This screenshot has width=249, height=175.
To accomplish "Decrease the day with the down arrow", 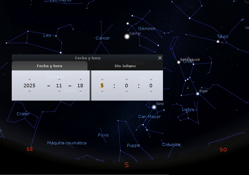I will point(81,92).
